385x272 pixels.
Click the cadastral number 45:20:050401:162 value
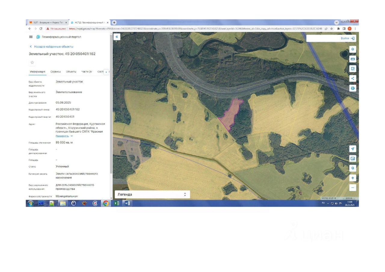click(x=68, y=109)
